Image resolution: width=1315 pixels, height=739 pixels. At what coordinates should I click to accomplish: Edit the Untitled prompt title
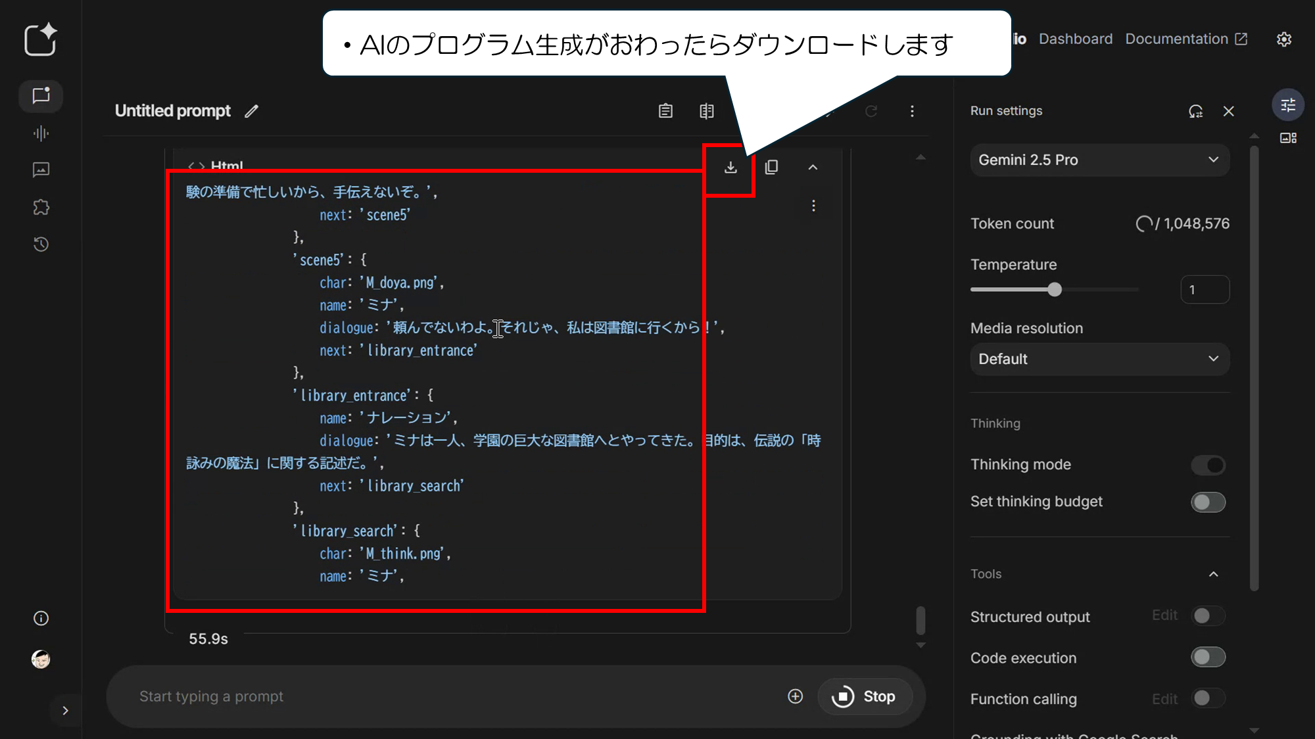(251, 111)
